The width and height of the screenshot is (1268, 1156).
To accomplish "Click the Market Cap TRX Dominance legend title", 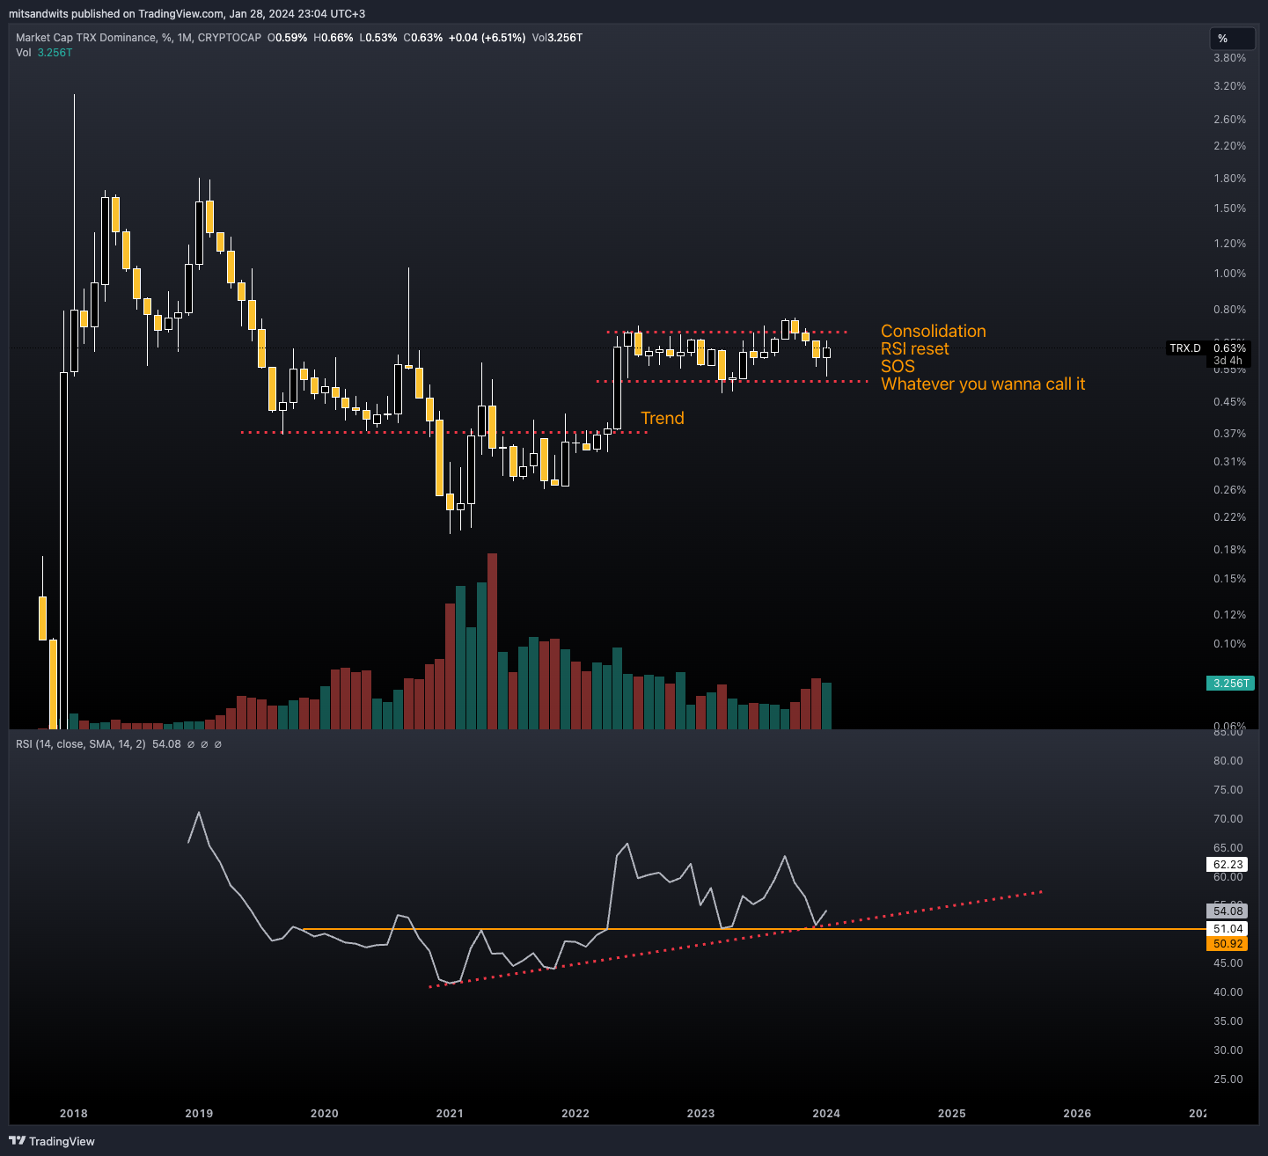I will pyautogui.click(x=138, y=38).
